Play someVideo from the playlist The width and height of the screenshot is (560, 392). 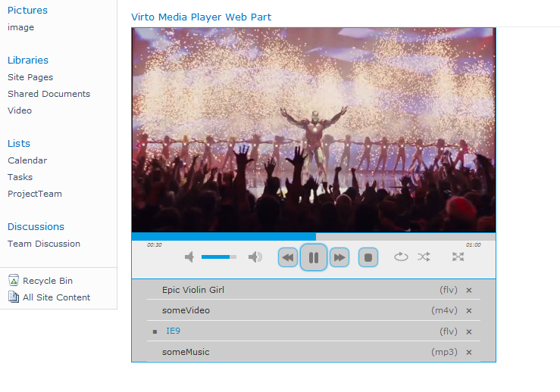pyautogui.click(x=186, y=310)
